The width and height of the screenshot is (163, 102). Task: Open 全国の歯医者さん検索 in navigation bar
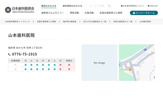pyautogui.click(x=111, y=13)
